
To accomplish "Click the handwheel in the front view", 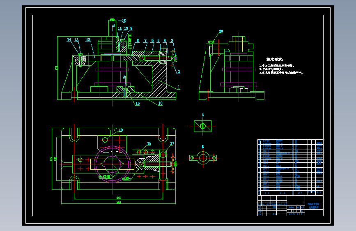I will click(173, 58).
